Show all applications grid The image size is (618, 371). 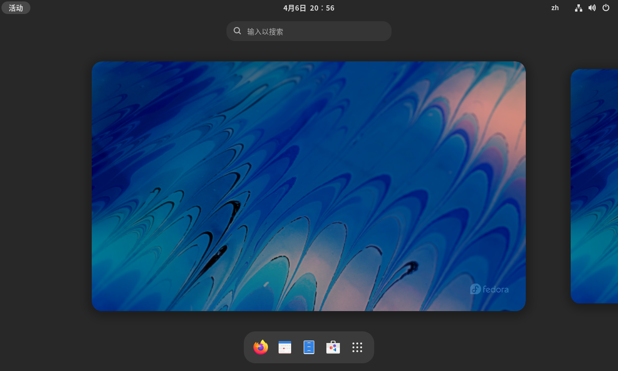click(357, 347)
